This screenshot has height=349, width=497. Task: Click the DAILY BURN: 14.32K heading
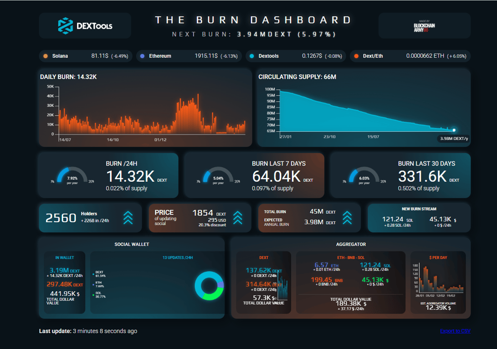(68, 77)
